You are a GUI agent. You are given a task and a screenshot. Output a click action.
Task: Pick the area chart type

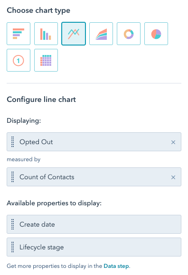coord(101,34)
